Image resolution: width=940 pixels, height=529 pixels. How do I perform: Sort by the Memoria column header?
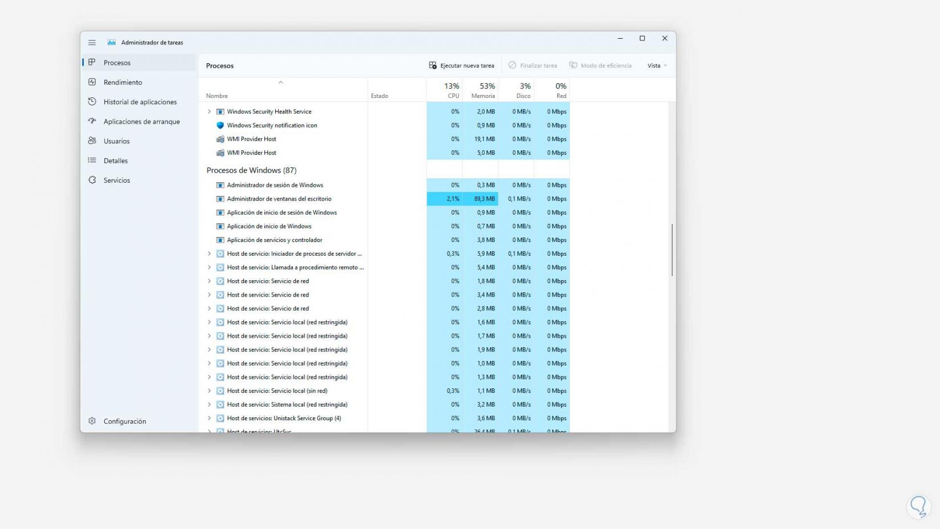pyautogui.click(x=480, y=90)
